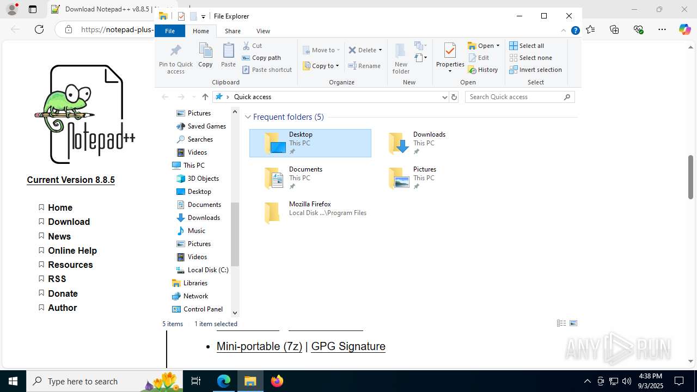The width and height of the screenshot is (697, 392).
Task: Click Pin to Quick access icon
Action: 175,59
